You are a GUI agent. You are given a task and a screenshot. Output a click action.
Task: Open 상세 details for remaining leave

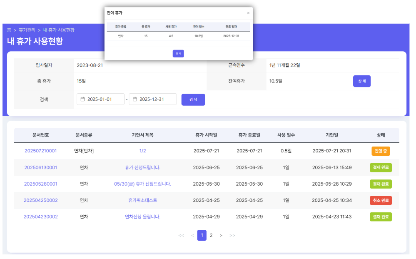pyautogui.click(x=361, y=81)
